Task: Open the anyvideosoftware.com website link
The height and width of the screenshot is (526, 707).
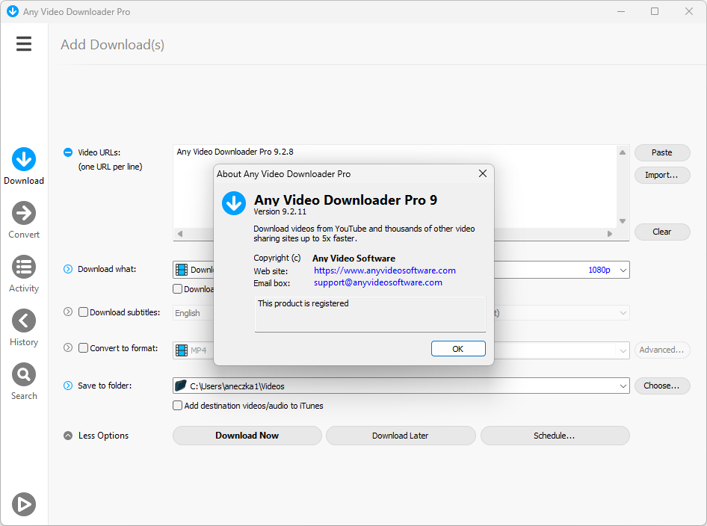Action: coord(385,270)
